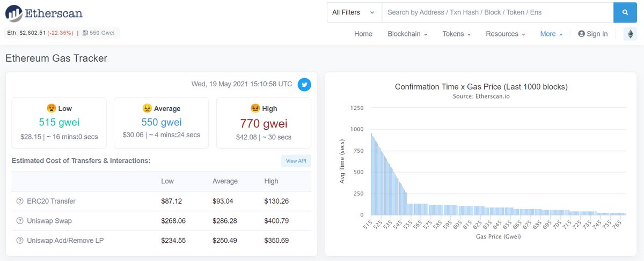Expand the Resources menu
Image resolution: width=644 pixels, height=261 pixels.
[505, 34]
